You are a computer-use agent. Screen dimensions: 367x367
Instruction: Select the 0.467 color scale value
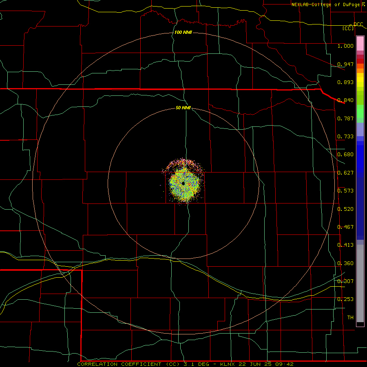(x=345, y=227)
